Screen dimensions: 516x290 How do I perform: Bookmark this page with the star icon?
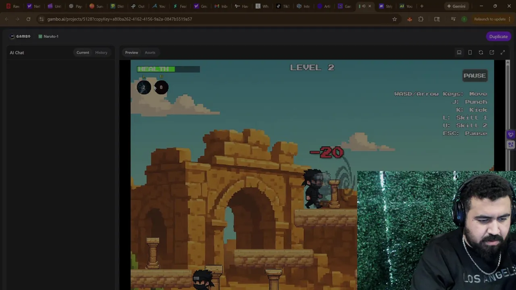coord(395,19)
